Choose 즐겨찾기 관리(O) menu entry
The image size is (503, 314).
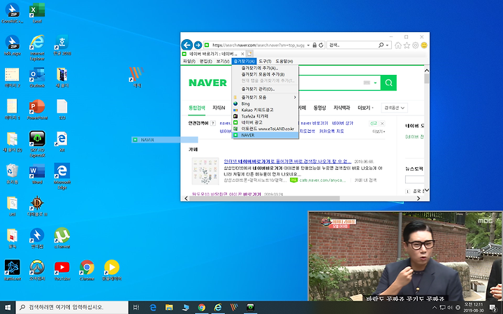[x=265, y=89]
